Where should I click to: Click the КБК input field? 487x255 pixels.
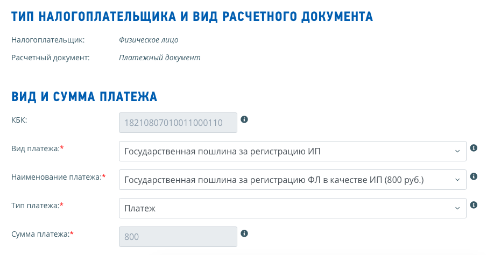point(178,123)
